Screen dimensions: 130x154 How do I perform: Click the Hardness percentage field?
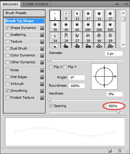click(114, 94)
